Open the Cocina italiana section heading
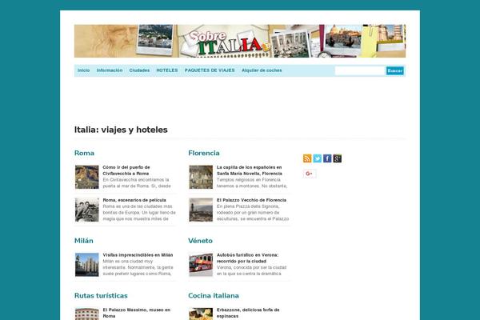This screenshot has width=480, height=320. [x=214, y=295]
